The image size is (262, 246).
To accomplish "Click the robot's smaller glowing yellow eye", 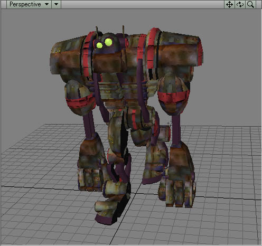I will (x=99, y=45).
